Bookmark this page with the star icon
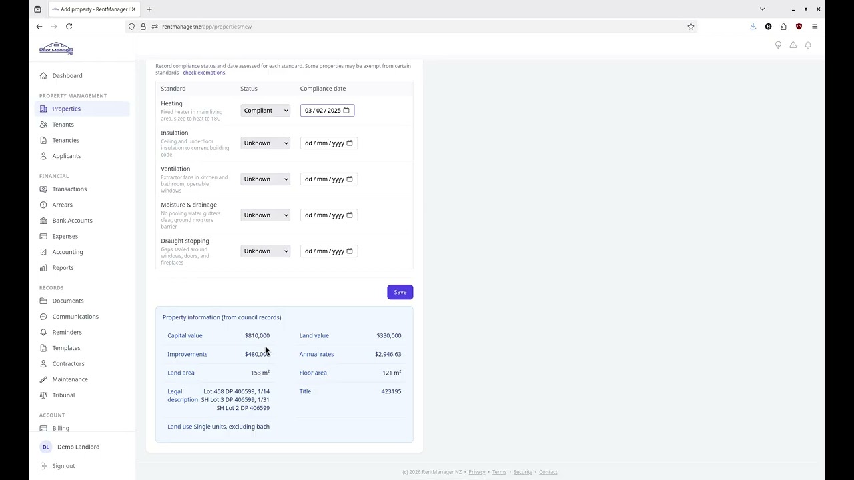The image size is (854, 480). click(x=691, y=27)
